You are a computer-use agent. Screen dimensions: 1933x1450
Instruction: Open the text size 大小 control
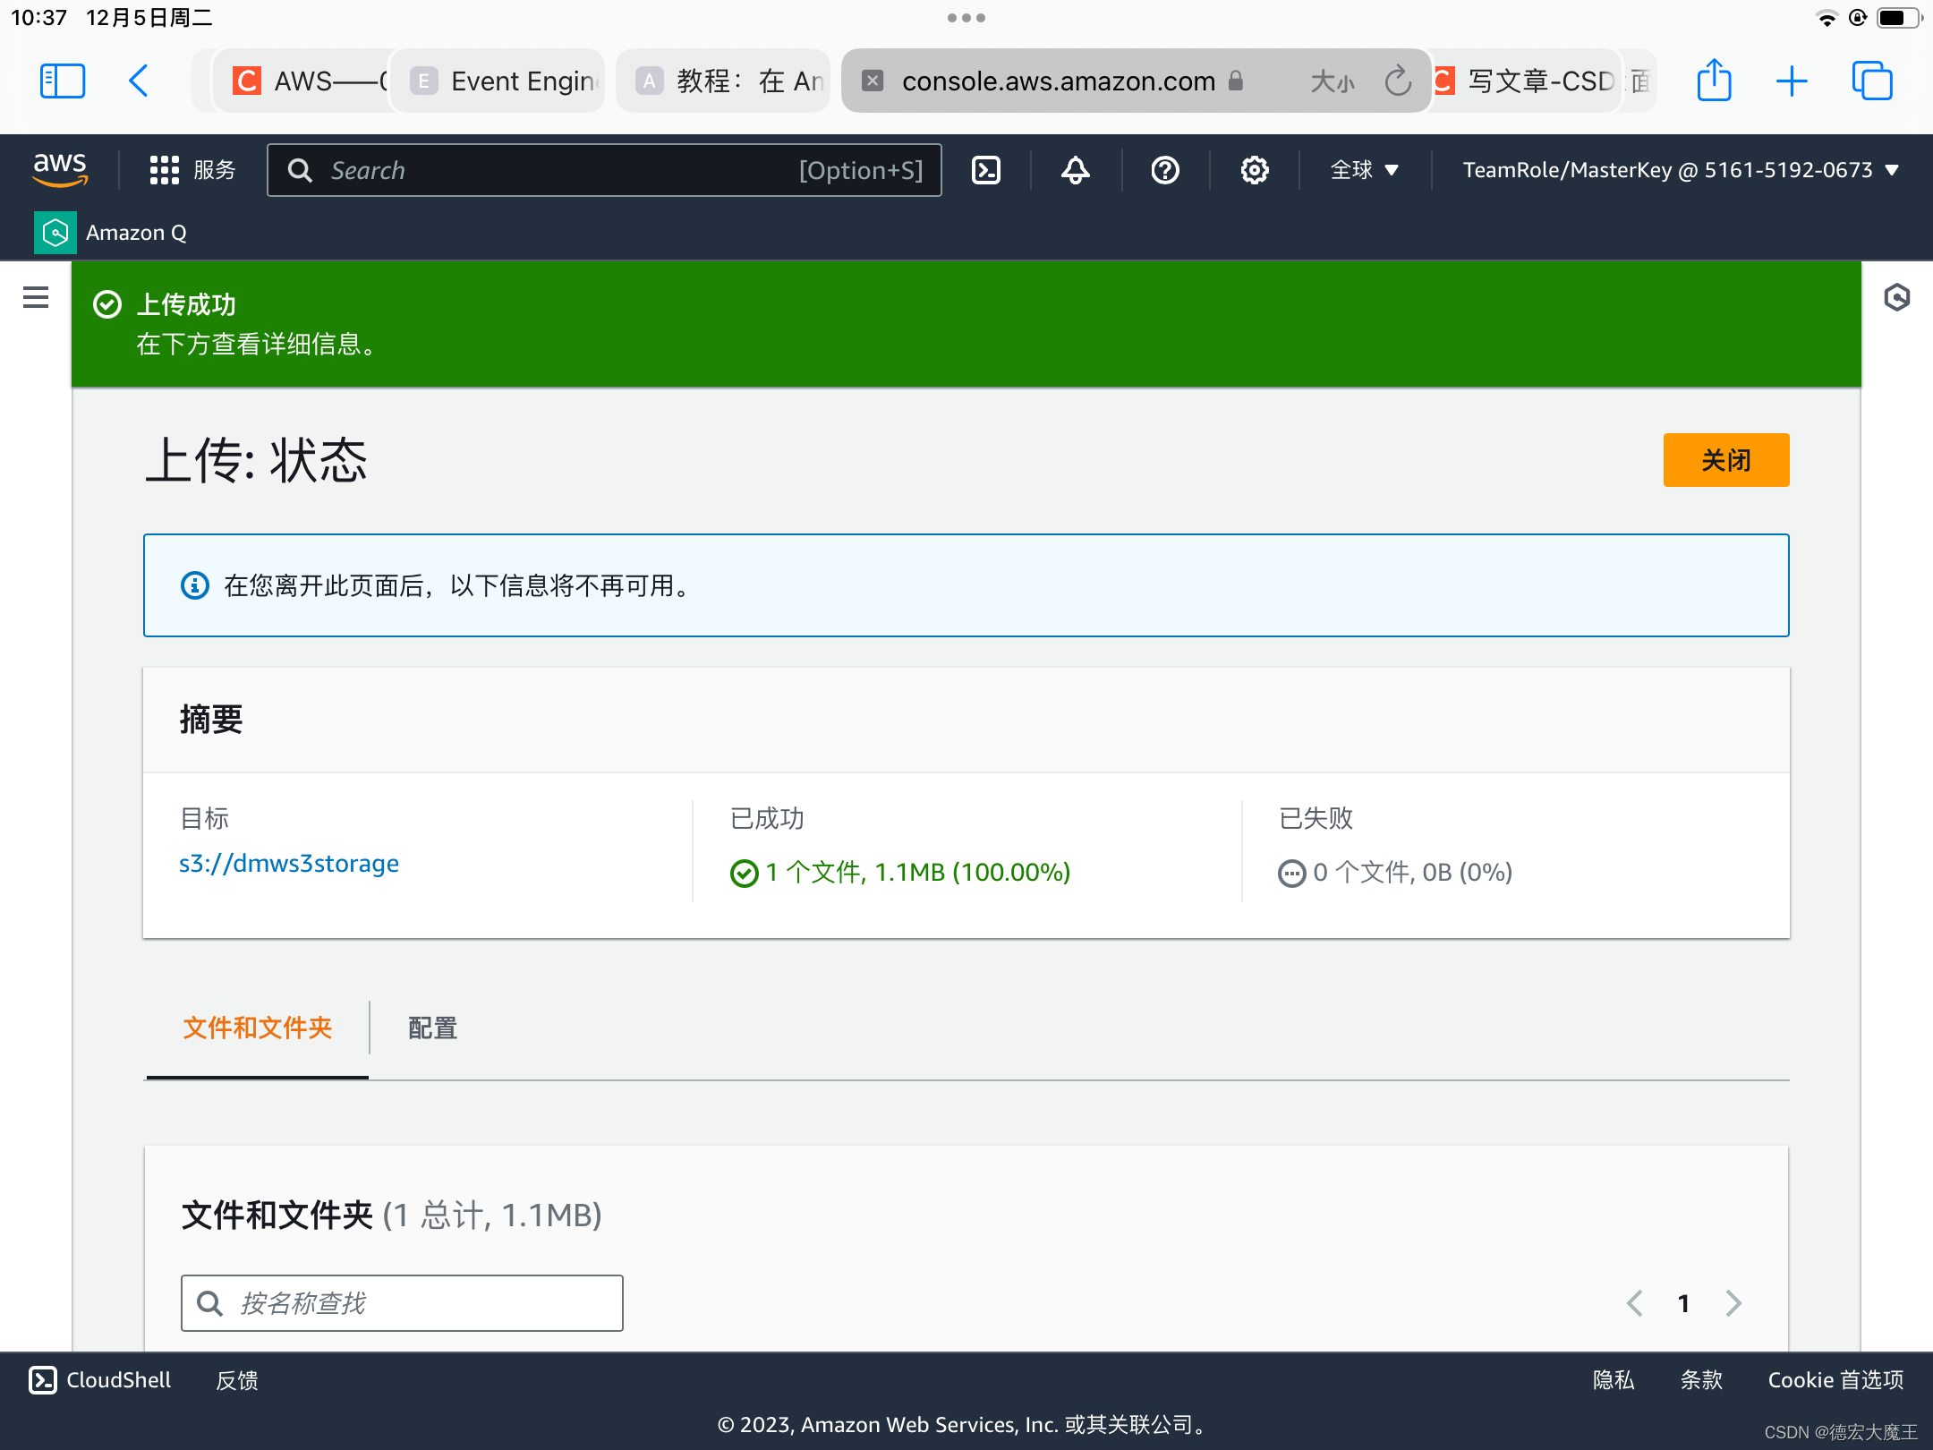click(1333, 81)
